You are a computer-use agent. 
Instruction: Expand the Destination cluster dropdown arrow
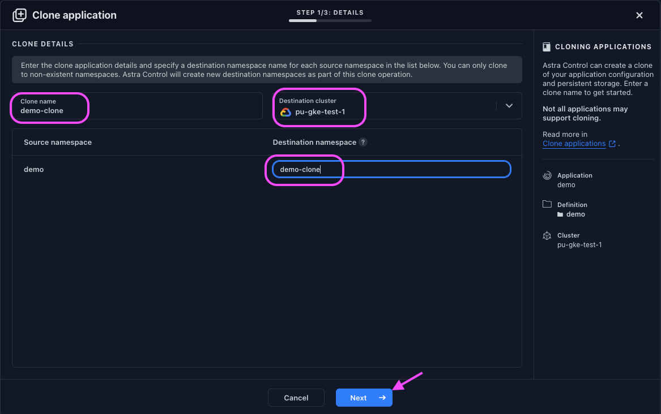pyautogui.click(x=509, y=106)
